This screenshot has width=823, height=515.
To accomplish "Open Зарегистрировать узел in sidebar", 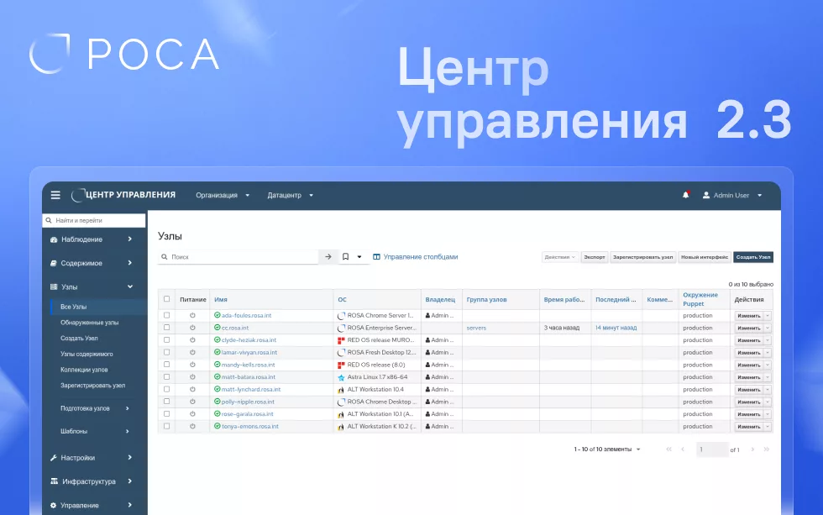I will [x=93, y=386].
